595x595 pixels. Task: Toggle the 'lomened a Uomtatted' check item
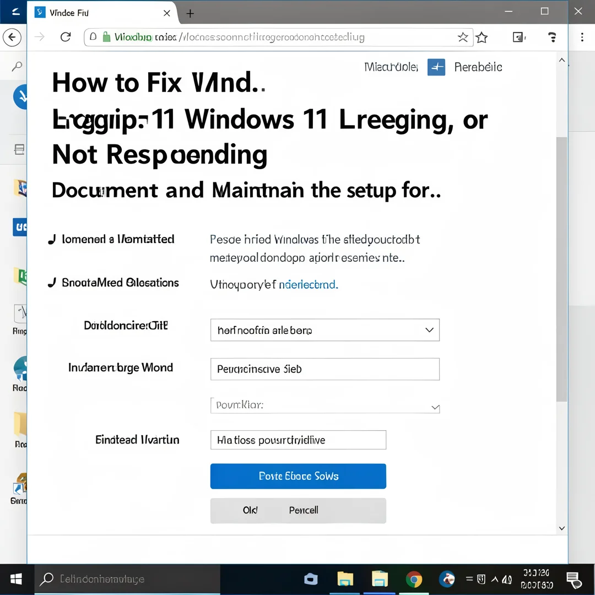pos(111,240)
